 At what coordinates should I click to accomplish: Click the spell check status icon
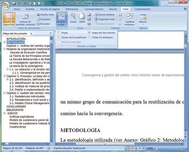(x=49, y=148)
